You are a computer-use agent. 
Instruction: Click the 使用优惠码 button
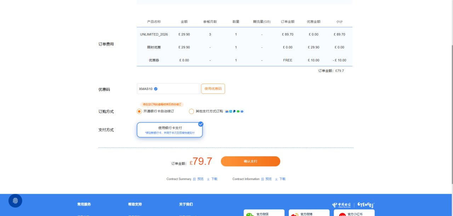(x=213, y=89)
